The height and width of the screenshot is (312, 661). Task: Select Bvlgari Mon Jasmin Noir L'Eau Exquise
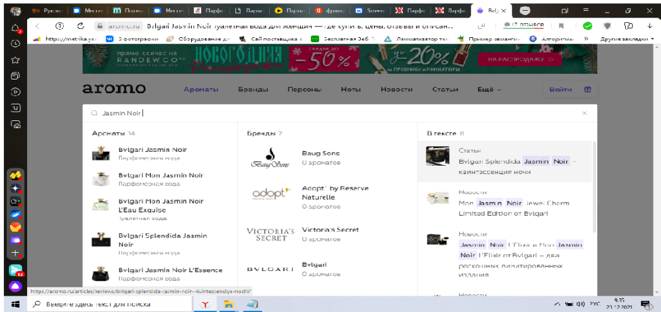(x=161, y=205)
